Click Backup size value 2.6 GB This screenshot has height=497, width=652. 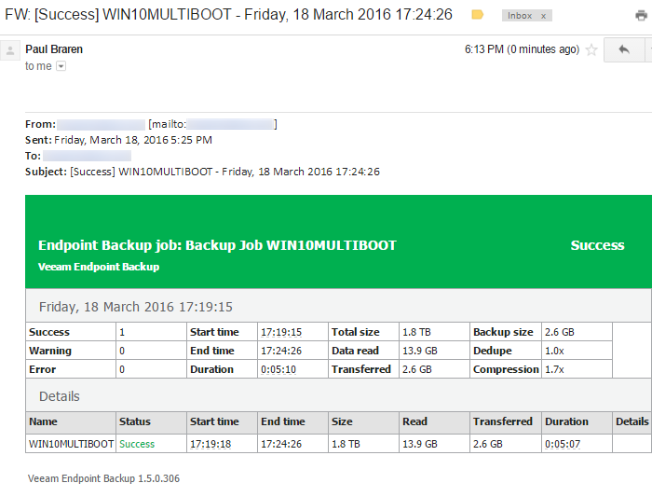coord(559,332)
